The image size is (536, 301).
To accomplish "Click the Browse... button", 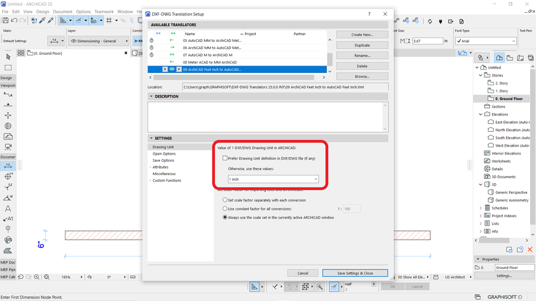I will coord(362,77).
